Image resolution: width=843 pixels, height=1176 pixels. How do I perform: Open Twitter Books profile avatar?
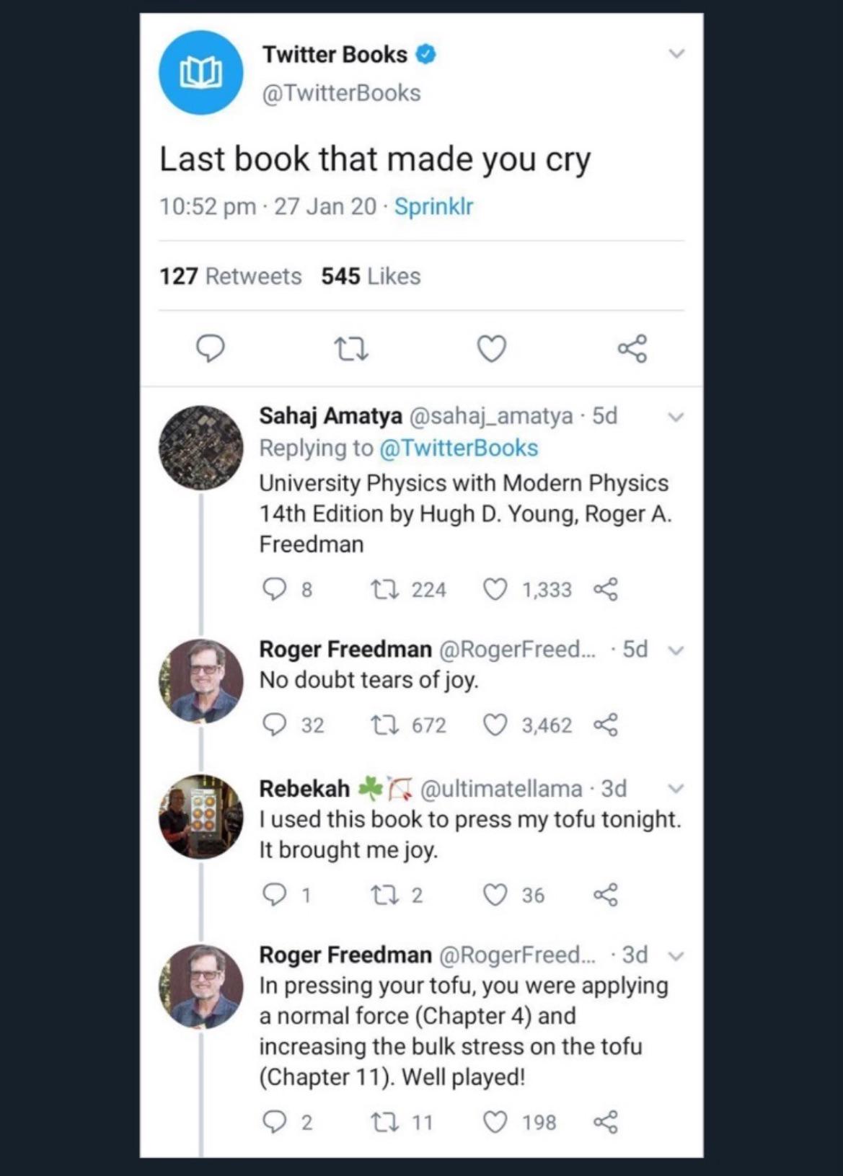point(200,72)
